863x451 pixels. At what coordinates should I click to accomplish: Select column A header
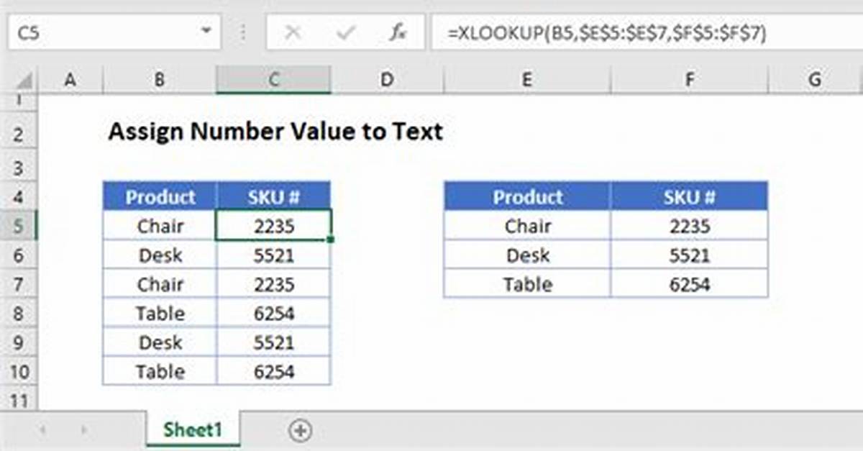[70, 80]
